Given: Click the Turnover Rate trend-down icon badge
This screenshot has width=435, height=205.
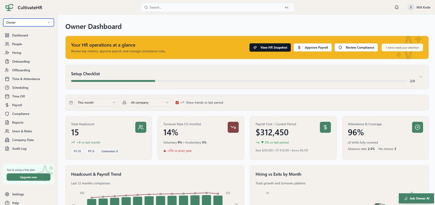Looking at the screenshot, I should tap(233, 127).
